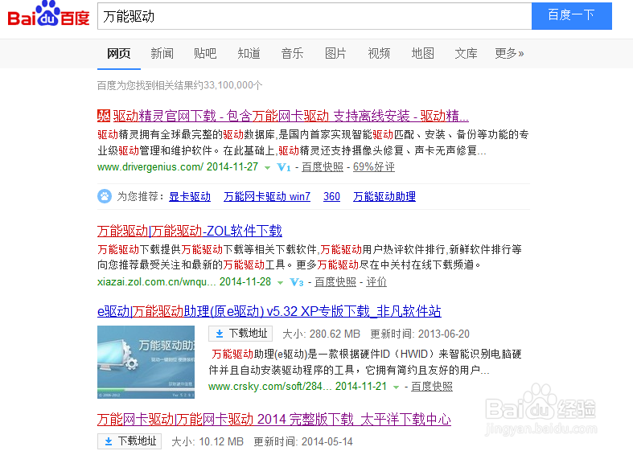Switch to the 新闻 tab
Image resolution: width=633 pixels, height=451 pixels.
tap(162, 53)
